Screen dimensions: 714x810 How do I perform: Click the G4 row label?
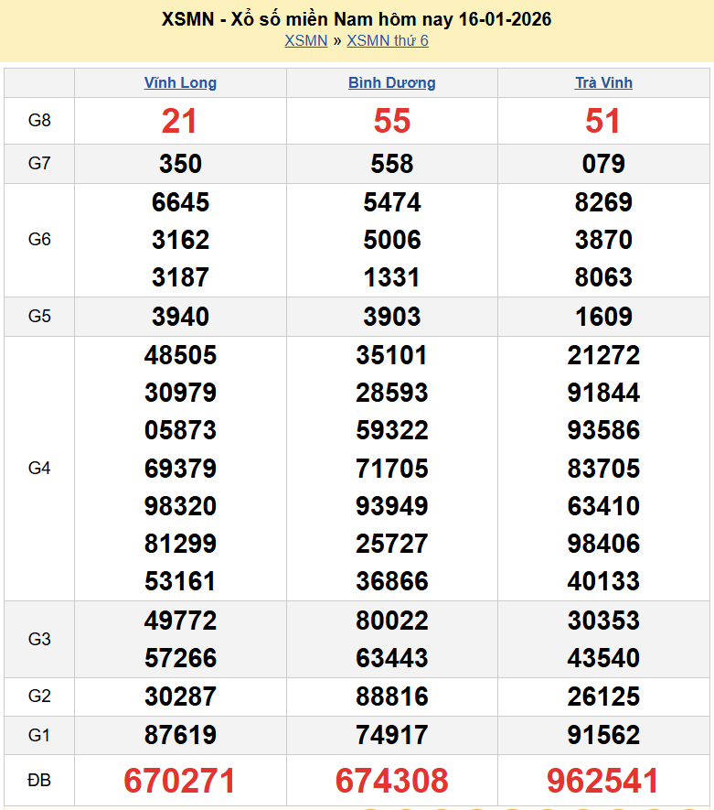pyautogui.click(x=39, y=469)
